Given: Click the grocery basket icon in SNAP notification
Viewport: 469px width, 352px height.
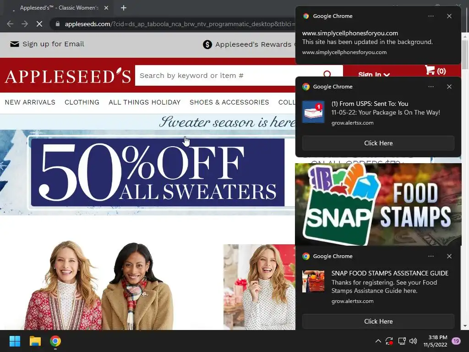Looking at the screenshot, I should coord(313,282).
